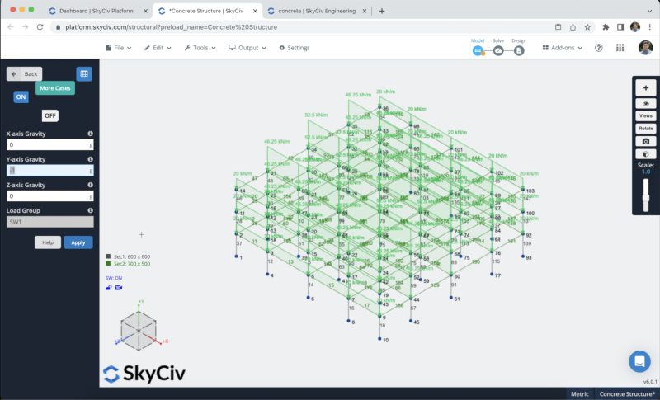Turn self weight OFF
660x400 pixels.
tap(50, 115)
